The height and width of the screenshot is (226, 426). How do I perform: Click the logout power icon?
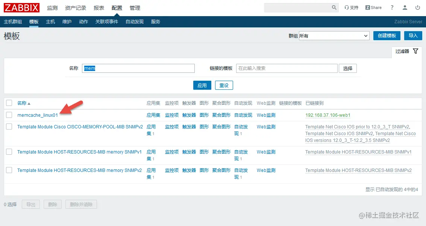coord(418,8)
